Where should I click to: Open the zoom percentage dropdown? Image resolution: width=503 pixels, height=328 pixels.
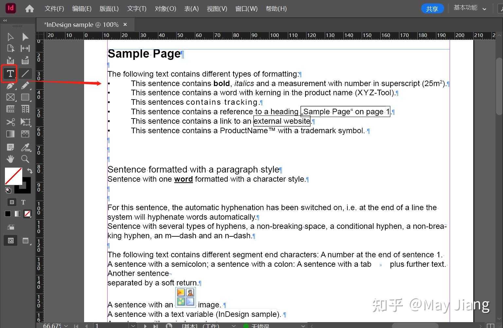coord(66,325)
